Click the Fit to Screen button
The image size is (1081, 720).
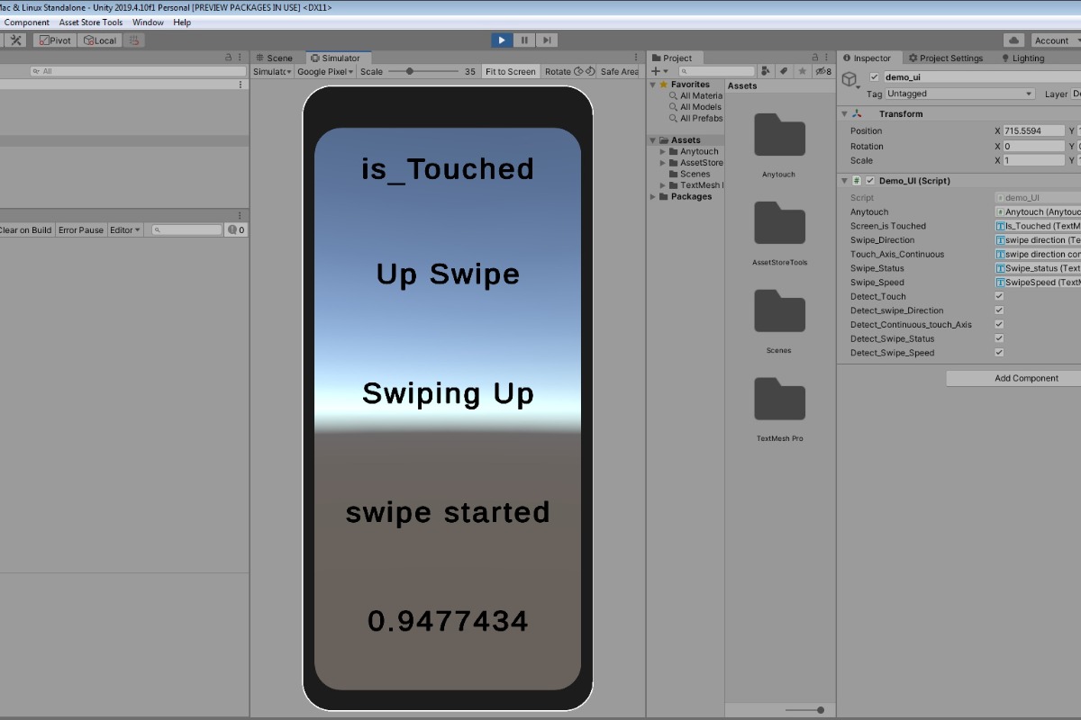(x=510, y=71)
